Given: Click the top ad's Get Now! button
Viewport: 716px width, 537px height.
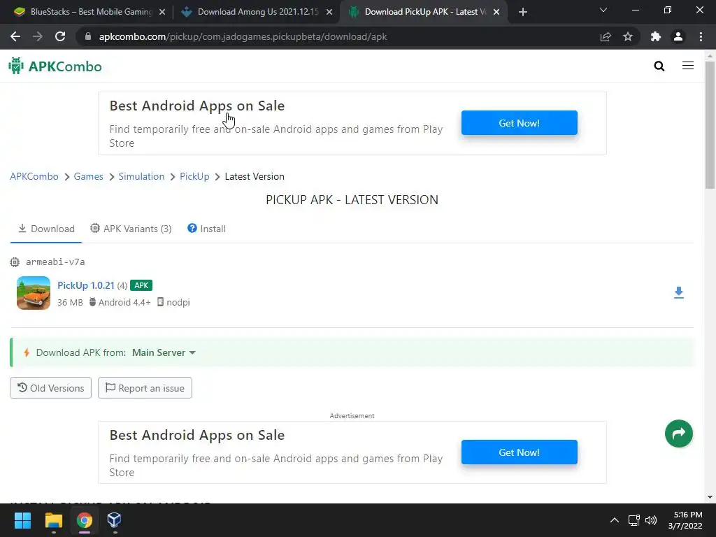Looking at the screenshot, I should pyautogui.click(x=520, y=123).
